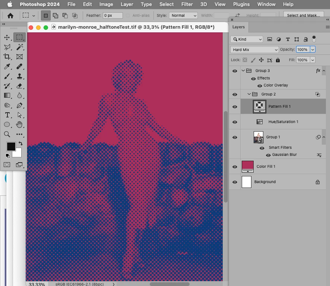Select the Zoom tool
Image resolution: width=330 pixels, height=286 pixels.
click(x=7, y=134)
